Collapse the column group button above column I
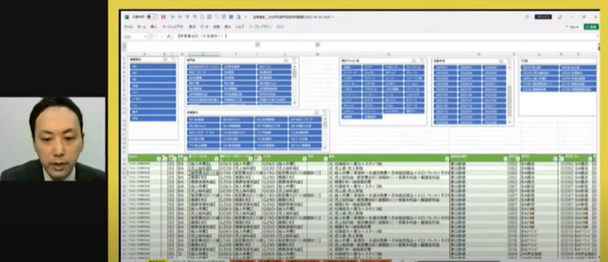The image size is (608, 262). (258, 44)
